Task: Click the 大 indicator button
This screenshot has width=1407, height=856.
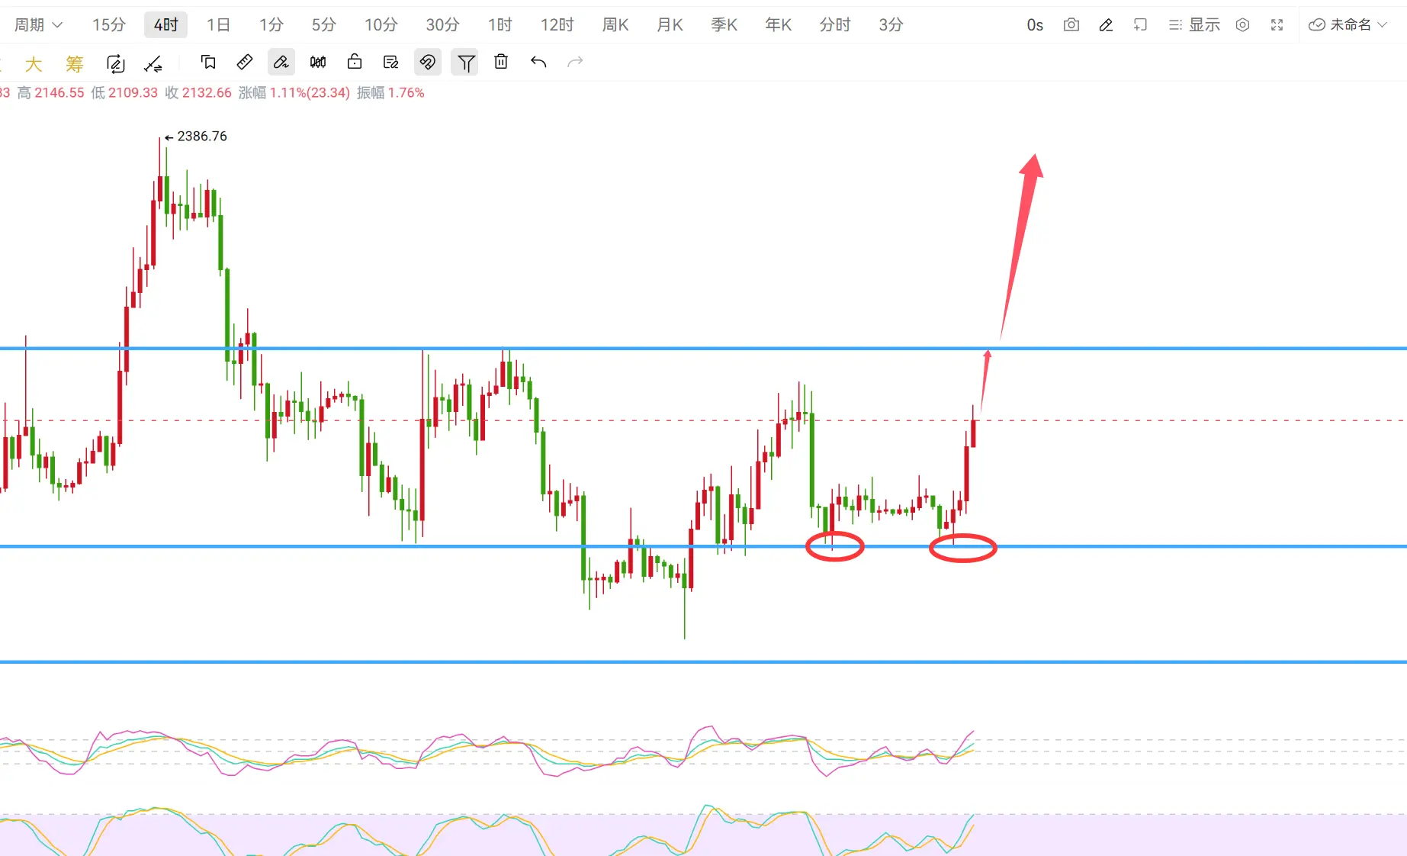Action: point(34,63)
